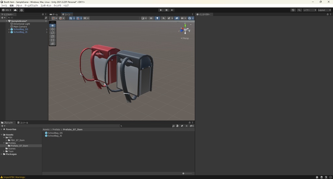
Task: Open undo history button
Action: click(x=293, y=10)
